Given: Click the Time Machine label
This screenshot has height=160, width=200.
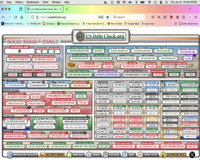Looking at the screenshot, I should [x=50, y=42].
